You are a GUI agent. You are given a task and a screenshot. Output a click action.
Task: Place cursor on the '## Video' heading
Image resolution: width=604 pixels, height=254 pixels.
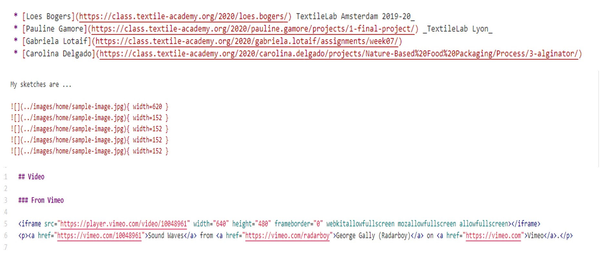(31, 177)
